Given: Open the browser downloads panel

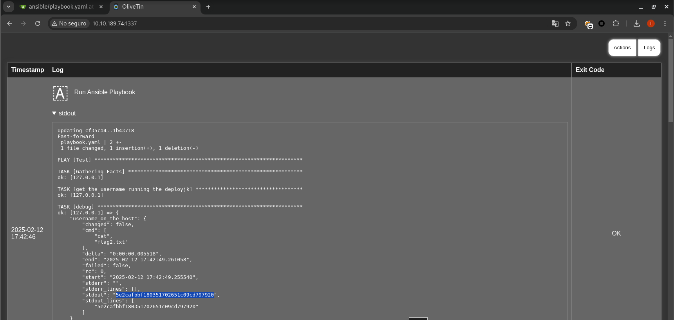Looking at the screenshot, I should click(637, 23).
